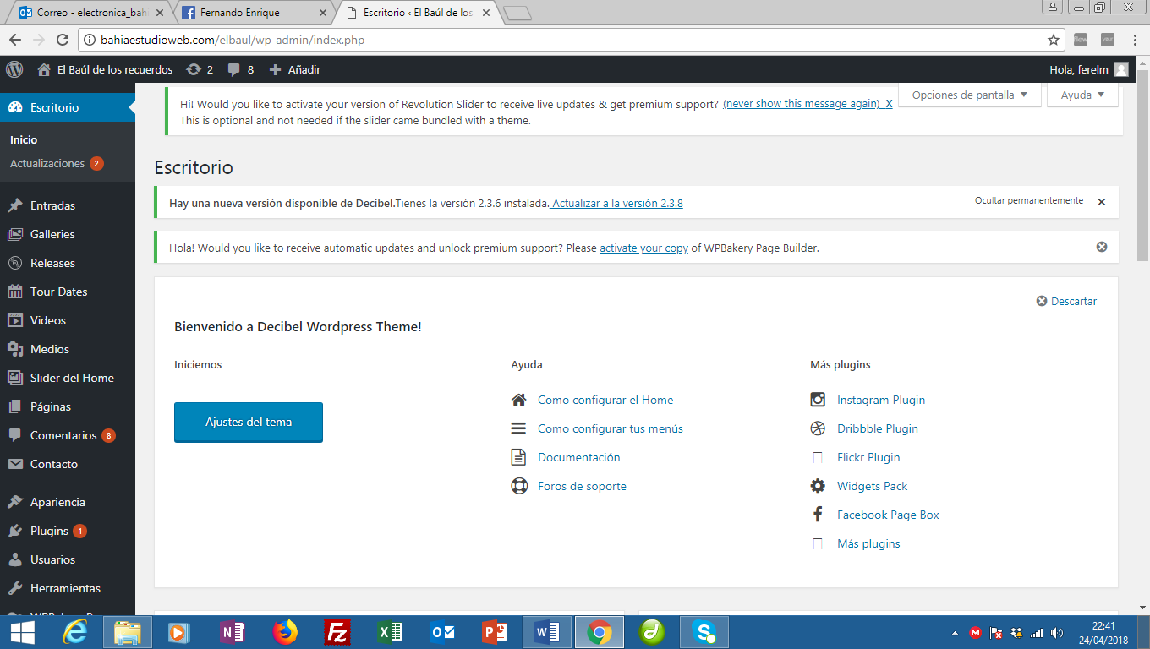Click the Herramientas wrench icon
The height and width of the screenshot is (649, 1150).
(14, 588)
